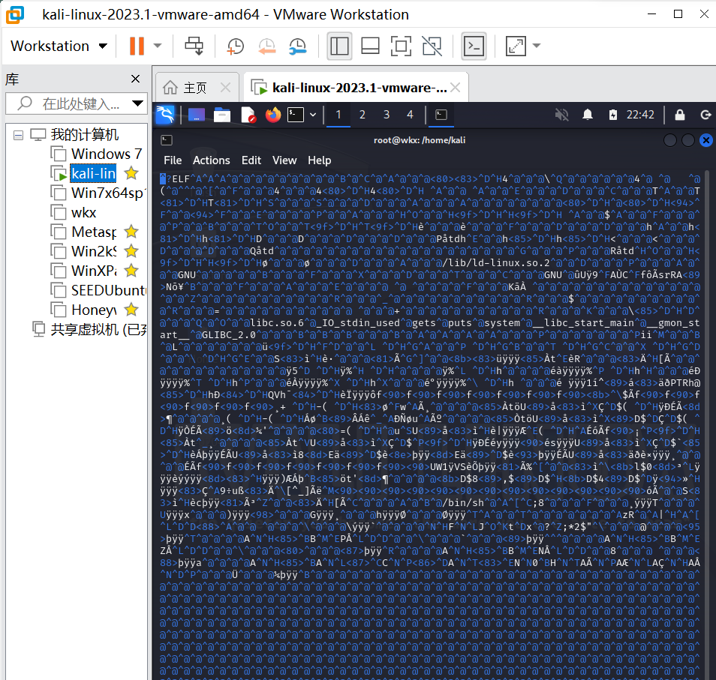Screen dimensions: 716x680
Task: Switch to workspace 1
Action: (x=338, y=115)
